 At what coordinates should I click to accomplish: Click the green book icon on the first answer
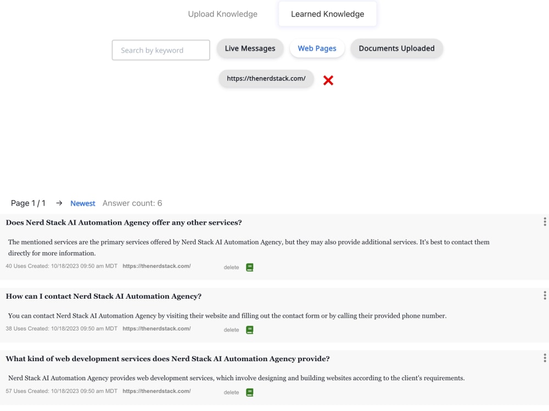(250, 267)
